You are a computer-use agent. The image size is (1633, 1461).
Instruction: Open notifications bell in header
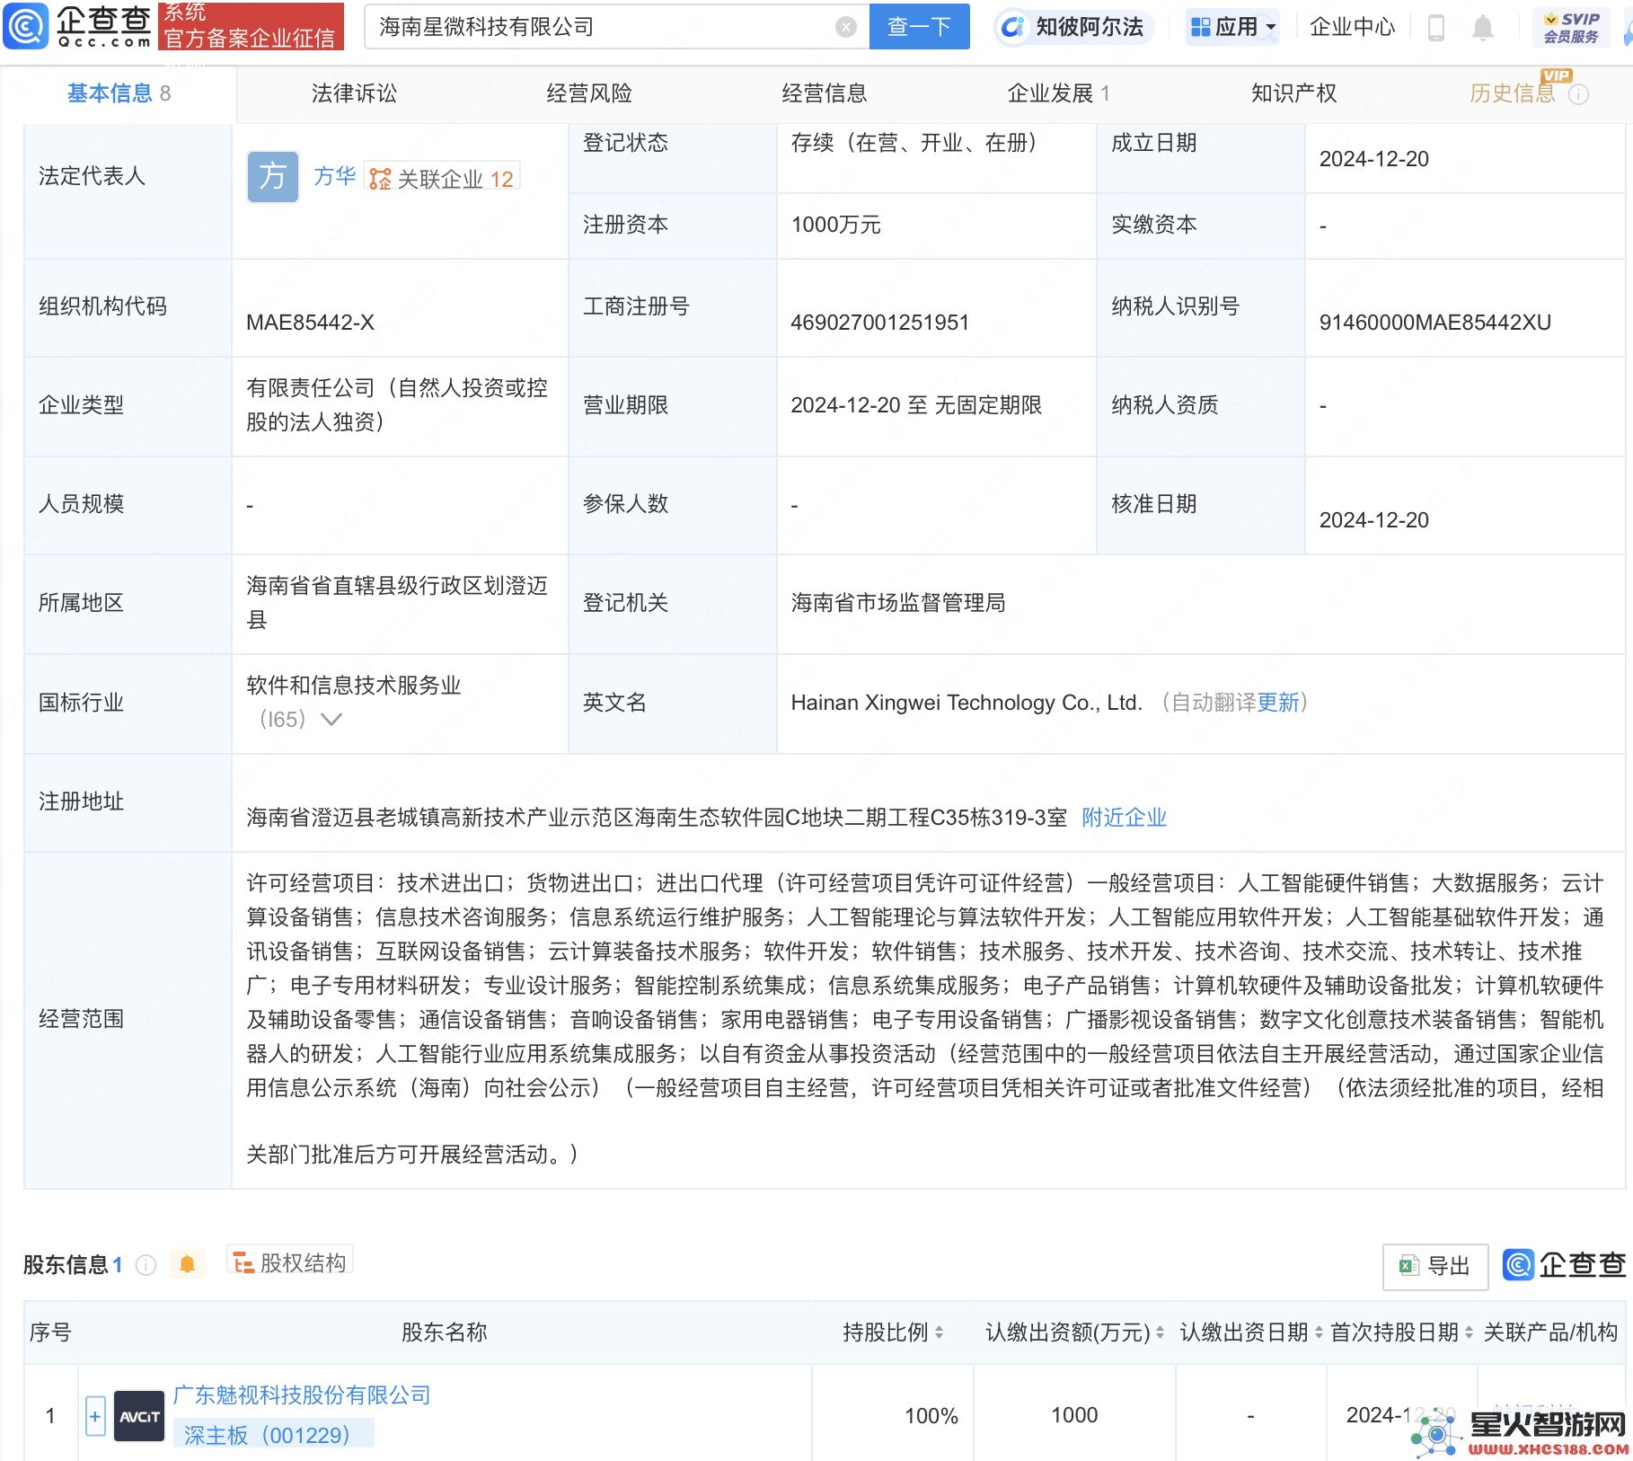click(1482, 28)
